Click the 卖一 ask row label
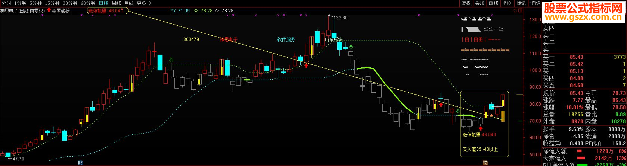 pyautogui.click(x=549, y=49)
